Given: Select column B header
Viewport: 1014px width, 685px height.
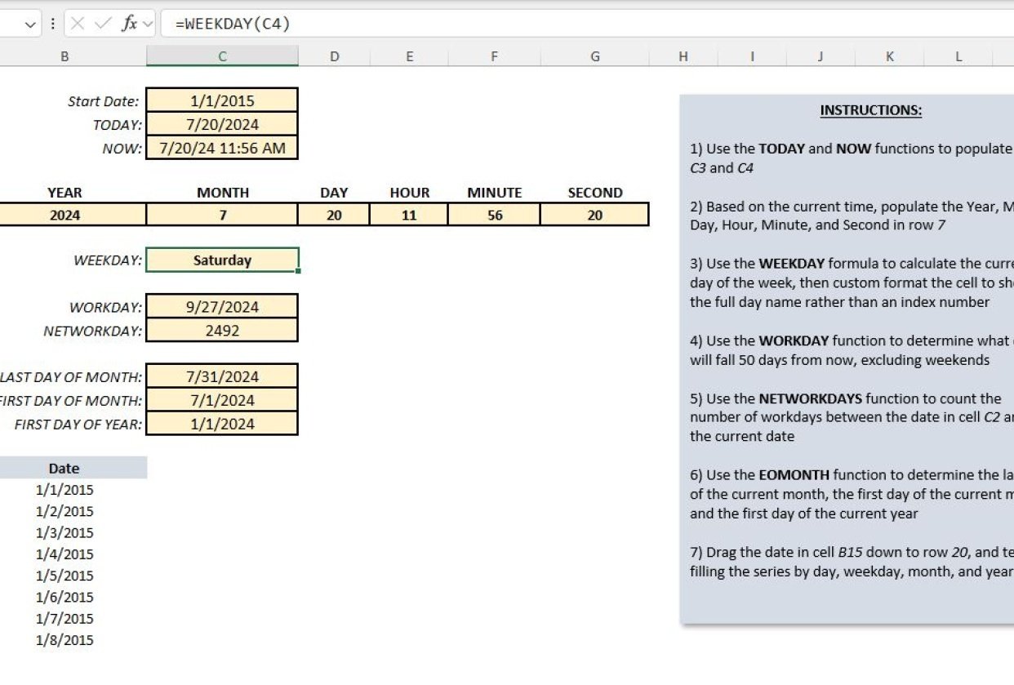Looking at the screenshot, I should coord(64,56).
